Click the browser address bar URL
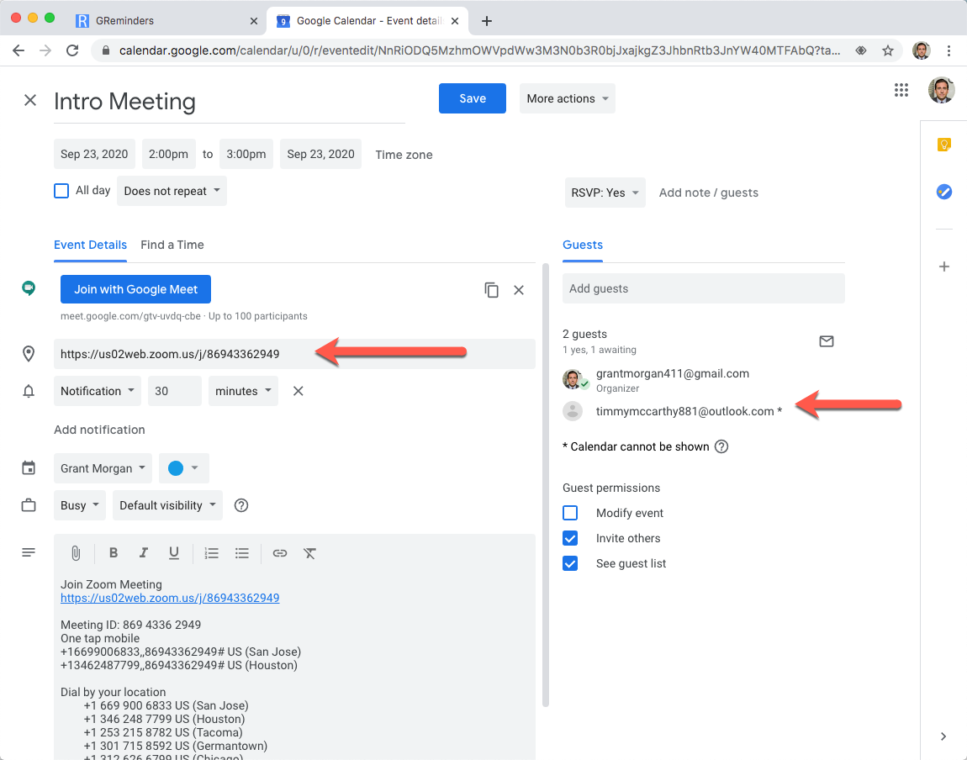The width and height of the screenshot is (967, 760). 479,50
